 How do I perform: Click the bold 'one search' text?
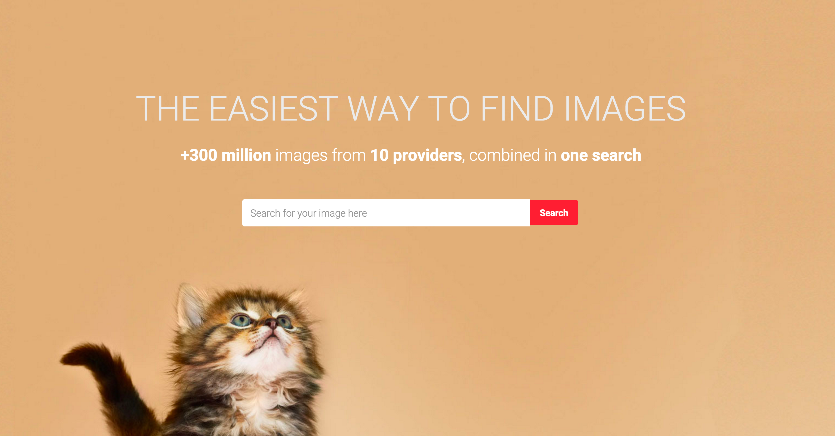601,155
